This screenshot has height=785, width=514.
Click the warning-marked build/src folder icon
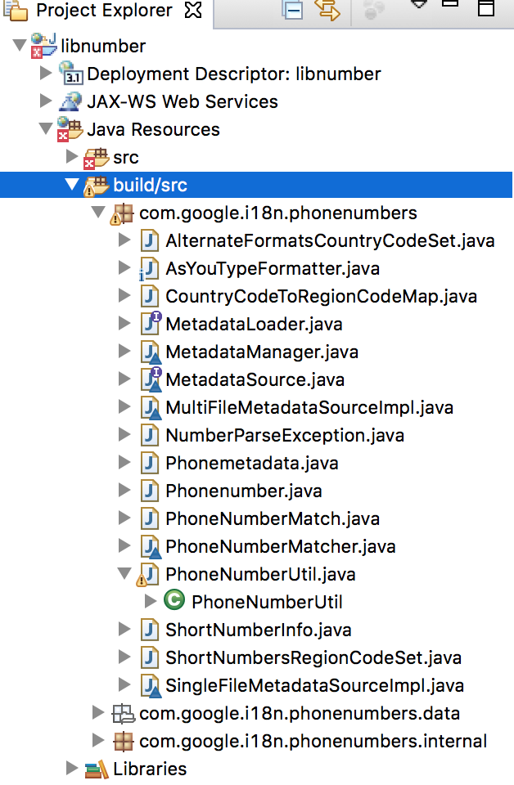click(x=97, y=185)
